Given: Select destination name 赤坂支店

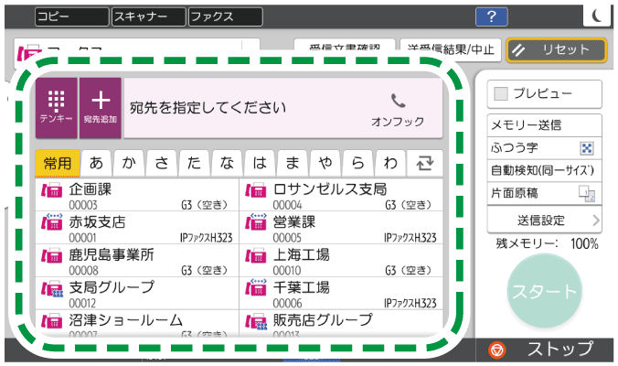Looking at the screenshot, I should 97,222.
